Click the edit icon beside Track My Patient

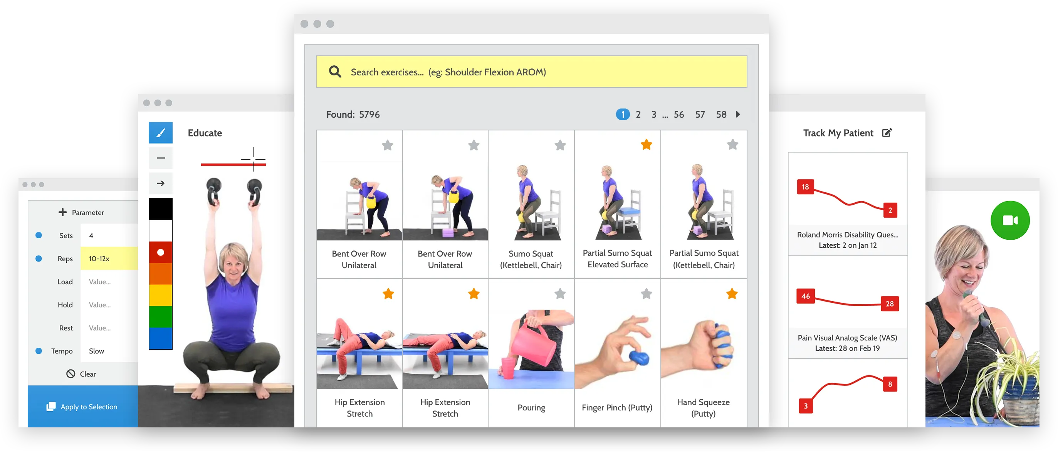[x=887, y=133]
